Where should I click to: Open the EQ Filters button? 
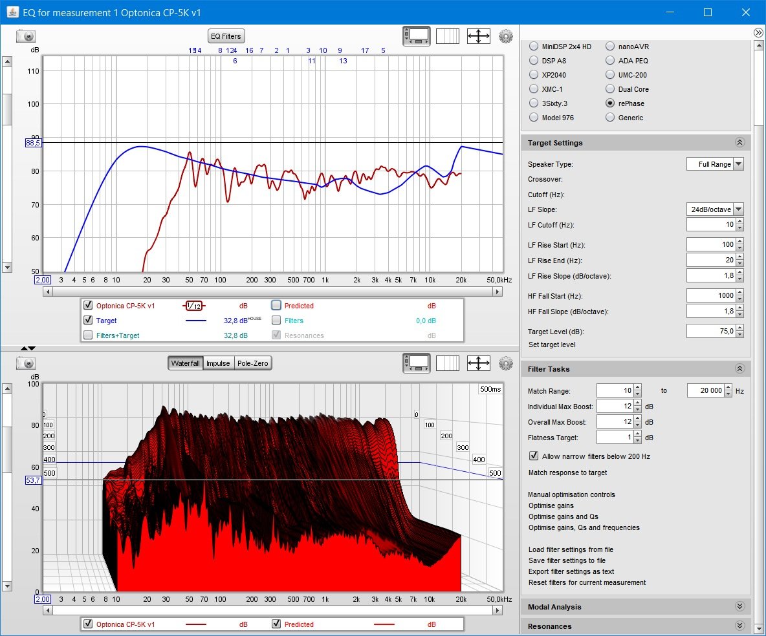point(226,36)
